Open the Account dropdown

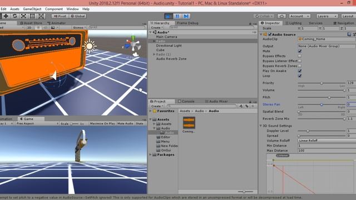(299, 16)
